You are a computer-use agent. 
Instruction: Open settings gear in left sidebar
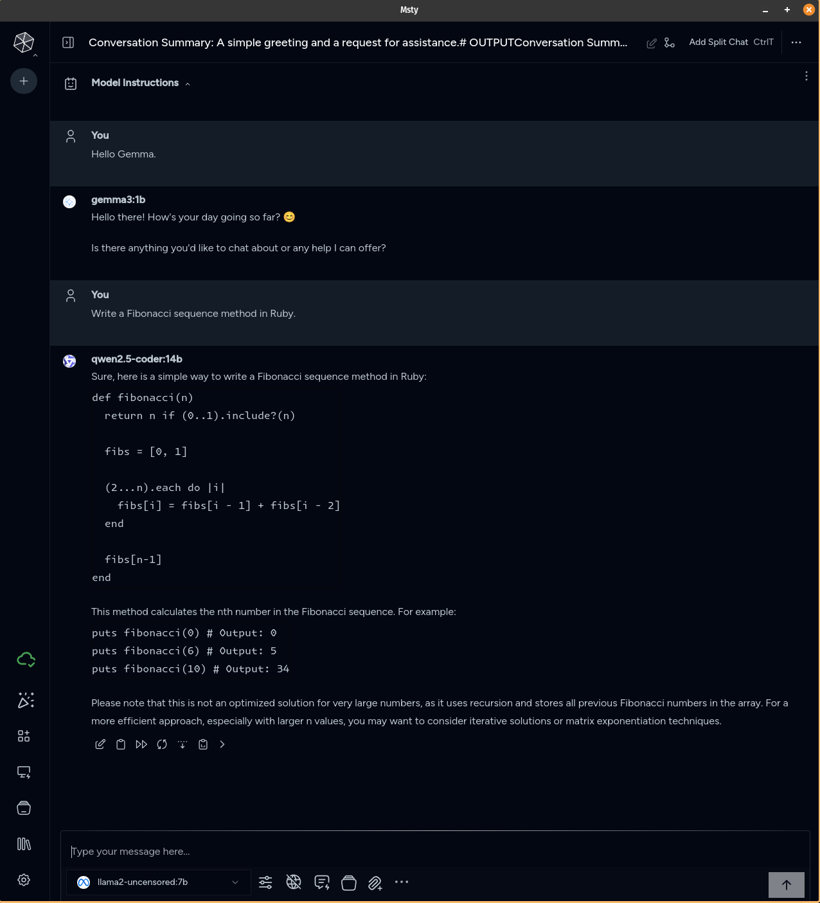(x=24, y=880)
